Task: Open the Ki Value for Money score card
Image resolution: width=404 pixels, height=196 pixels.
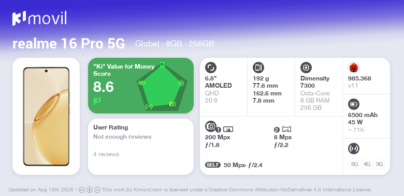Action: 141,86
